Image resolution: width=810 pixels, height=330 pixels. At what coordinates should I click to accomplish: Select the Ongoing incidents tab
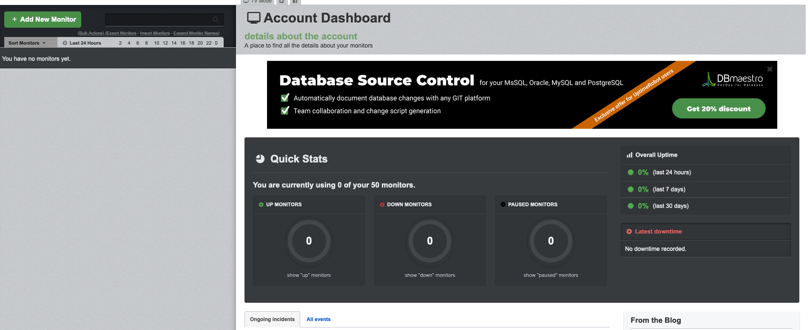pos(272,319)
